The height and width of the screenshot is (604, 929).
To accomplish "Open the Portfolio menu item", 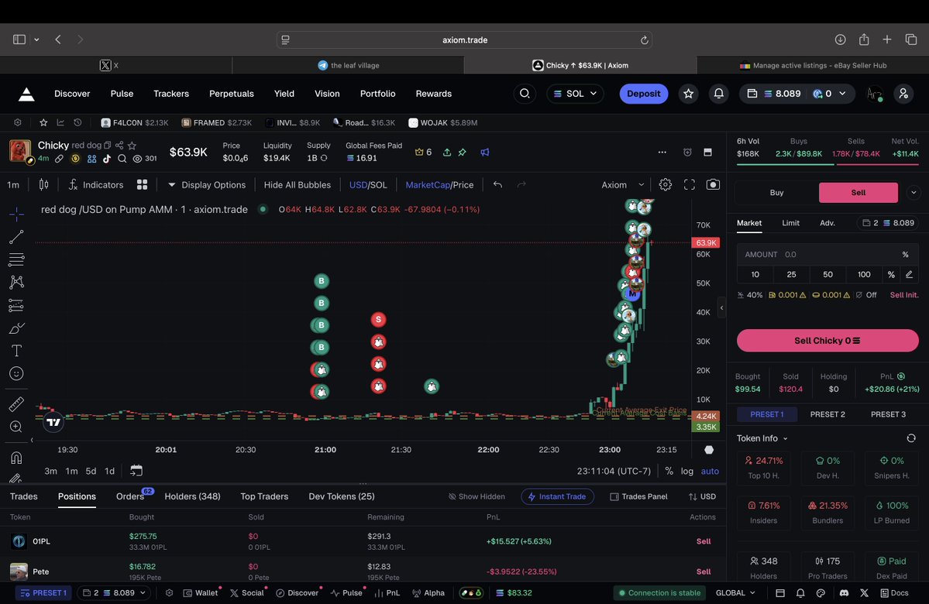I will click(377, 94).
